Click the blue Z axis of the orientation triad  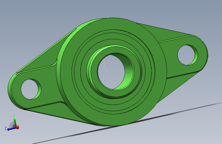tap(12, 129)
